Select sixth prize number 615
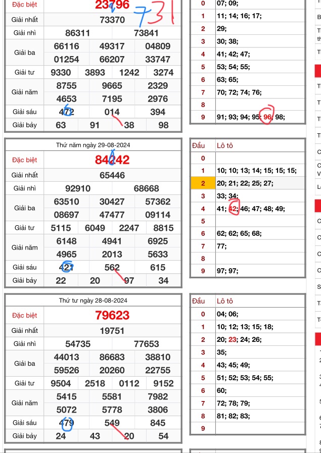The image size is (321, 453). 158,267
